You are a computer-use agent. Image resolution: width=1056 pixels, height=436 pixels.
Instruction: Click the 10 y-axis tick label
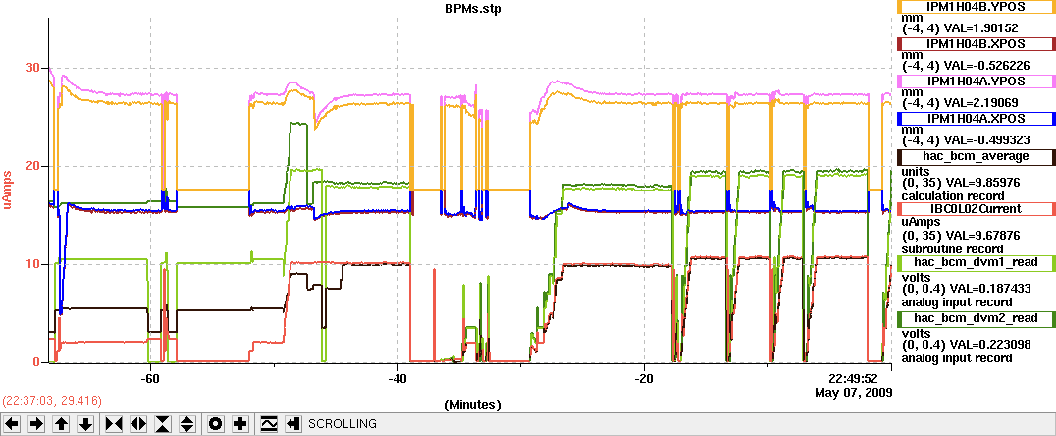tap(33, 264)
